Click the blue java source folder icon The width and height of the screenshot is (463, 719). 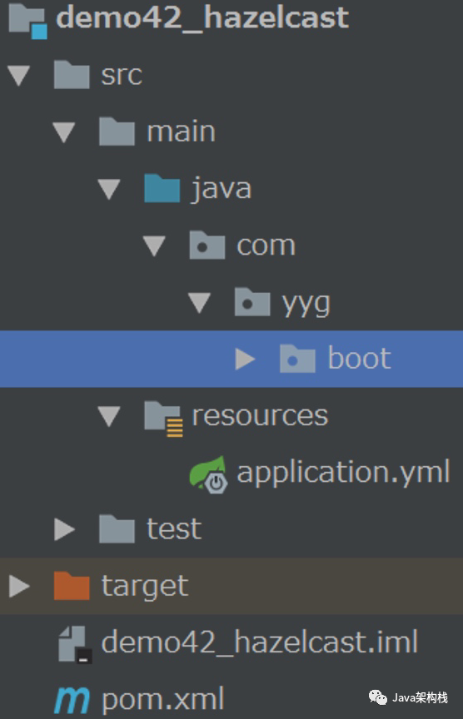point(162,188)
